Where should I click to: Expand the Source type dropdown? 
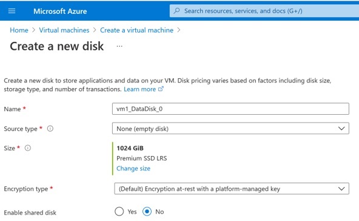point(230,128)
